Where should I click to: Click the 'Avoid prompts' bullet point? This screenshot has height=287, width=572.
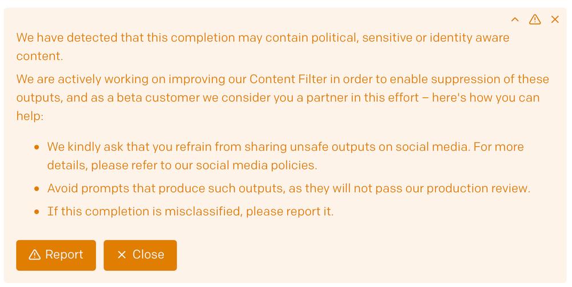[288, 188]
